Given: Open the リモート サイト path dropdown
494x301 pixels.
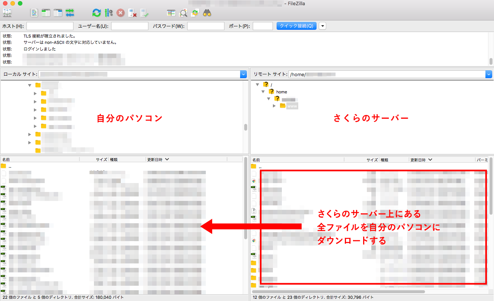Looking at the screenshot, I should (x=489, y=74).
